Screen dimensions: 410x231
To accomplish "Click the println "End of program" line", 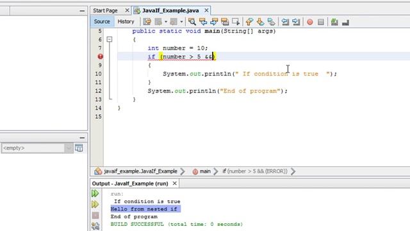I will point(217,91).
